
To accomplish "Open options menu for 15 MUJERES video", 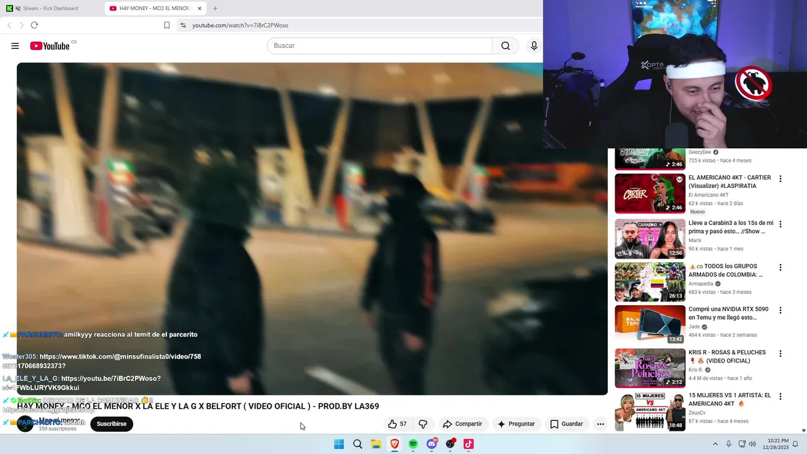I will coord(781,397).
